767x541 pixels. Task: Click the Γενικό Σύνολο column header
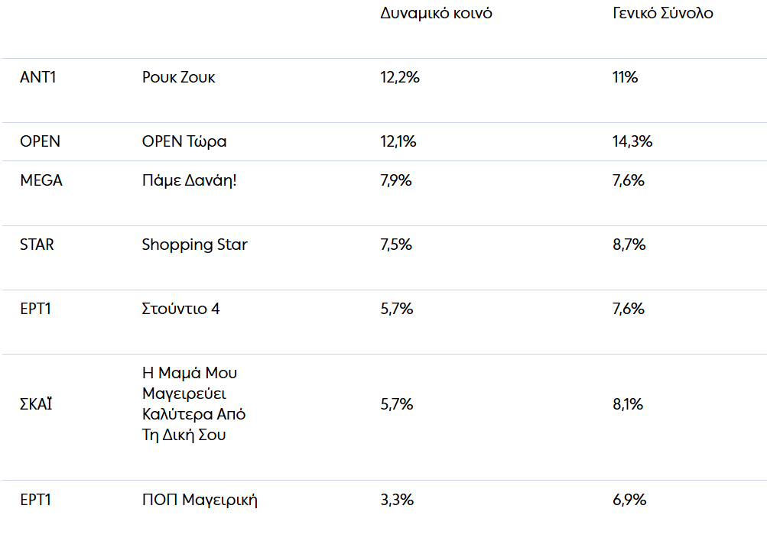[662, 15]
